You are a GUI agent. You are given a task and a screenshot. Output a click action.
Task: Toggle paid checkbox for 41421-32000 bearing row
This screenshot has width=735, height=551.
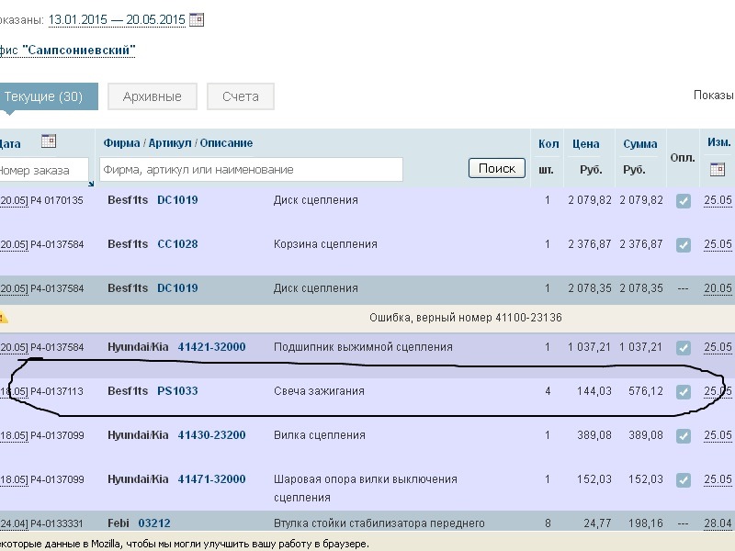tap(683, 348)
